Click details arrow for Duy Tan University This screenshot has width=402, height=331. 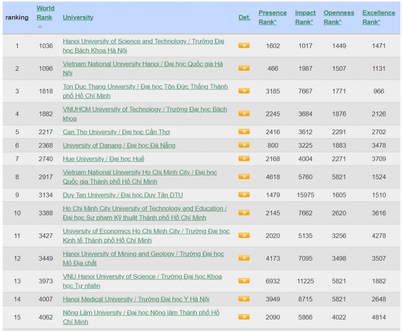point(244,194)
